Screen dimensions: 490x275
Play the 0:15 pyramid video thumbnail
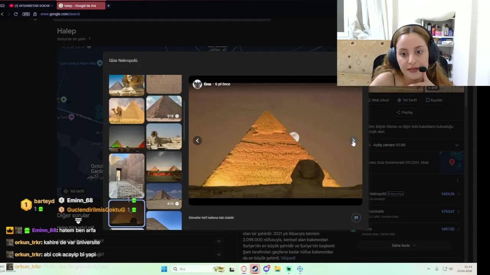coord(164,196)
